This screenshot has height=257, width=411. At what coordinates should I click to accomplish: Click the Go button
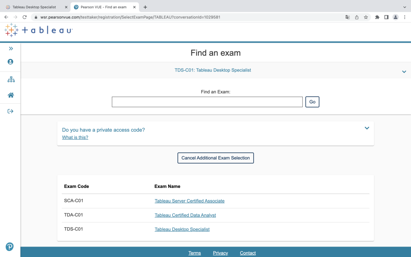(x=312, y=102)
